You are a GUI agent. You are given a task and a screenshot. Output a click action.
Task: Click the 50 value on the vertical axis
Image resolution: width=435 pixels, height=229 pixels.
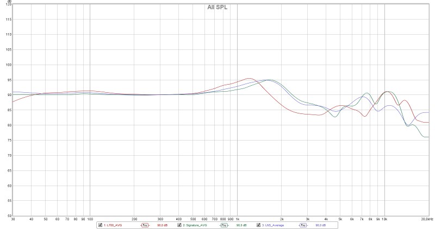click(x=9, y=215)
